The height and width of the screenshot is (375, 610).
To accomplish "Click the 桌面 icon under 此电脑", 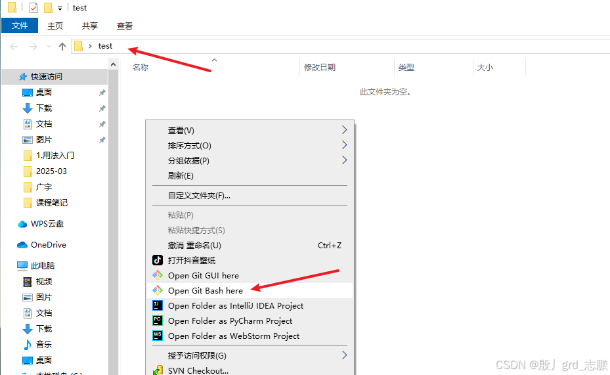I will point(28,360).
